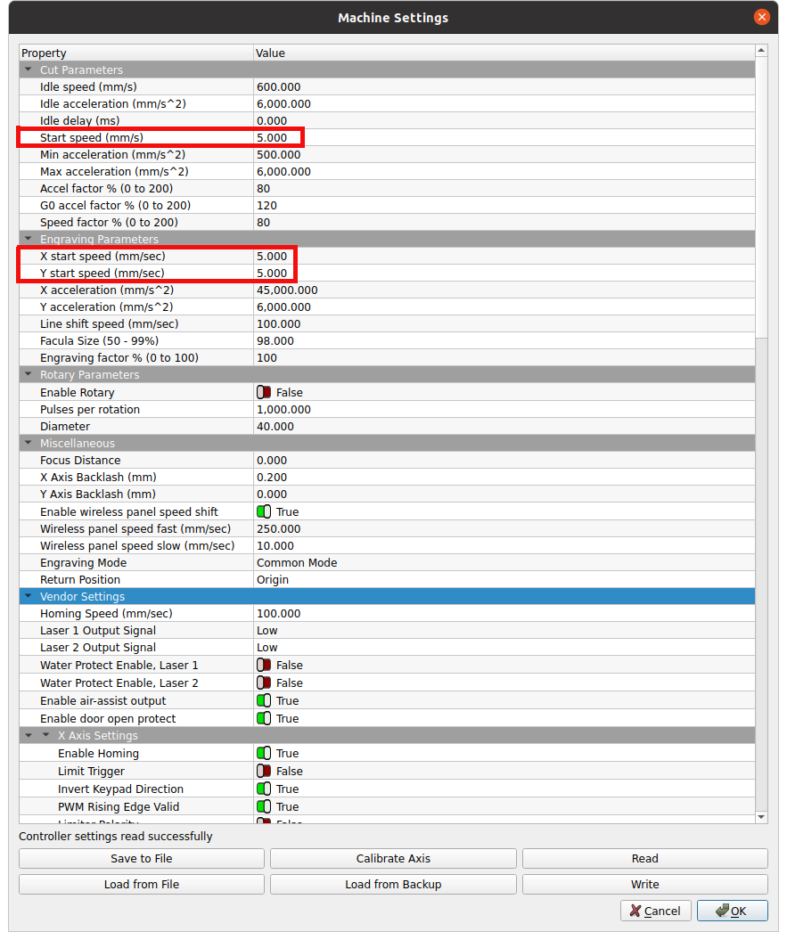Click the scrollbar down arrow

tap(761, 817)
